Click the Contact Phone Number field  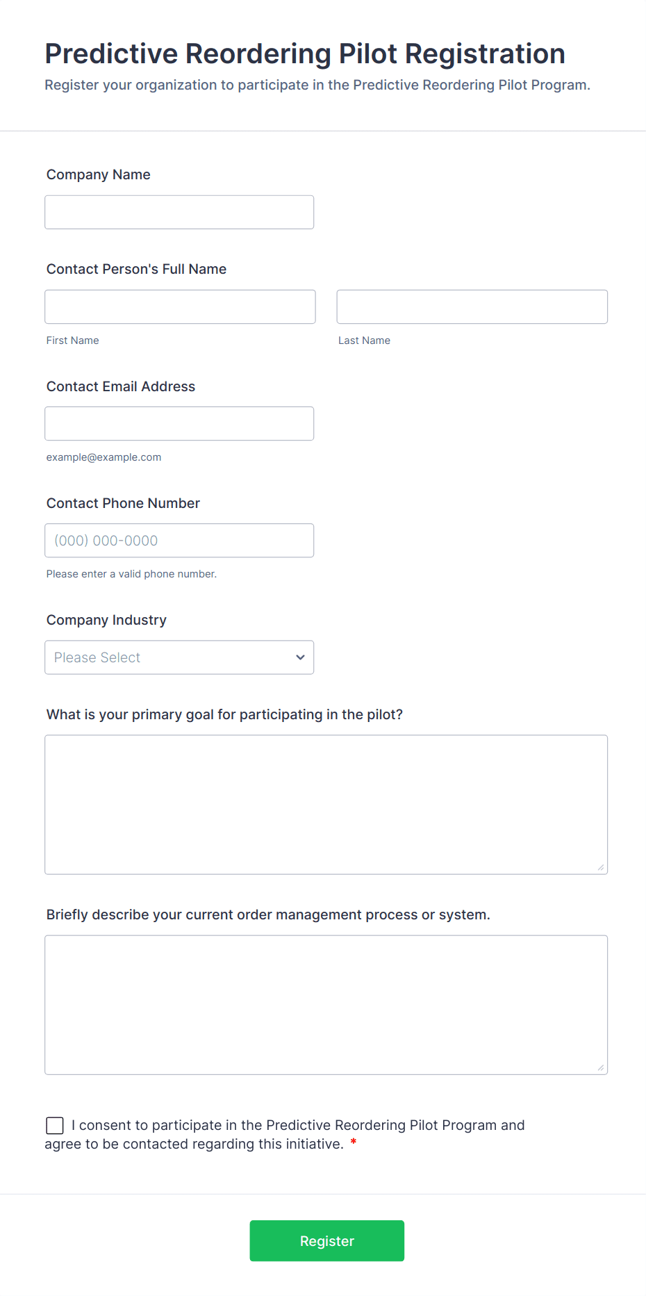coord(179,540)
